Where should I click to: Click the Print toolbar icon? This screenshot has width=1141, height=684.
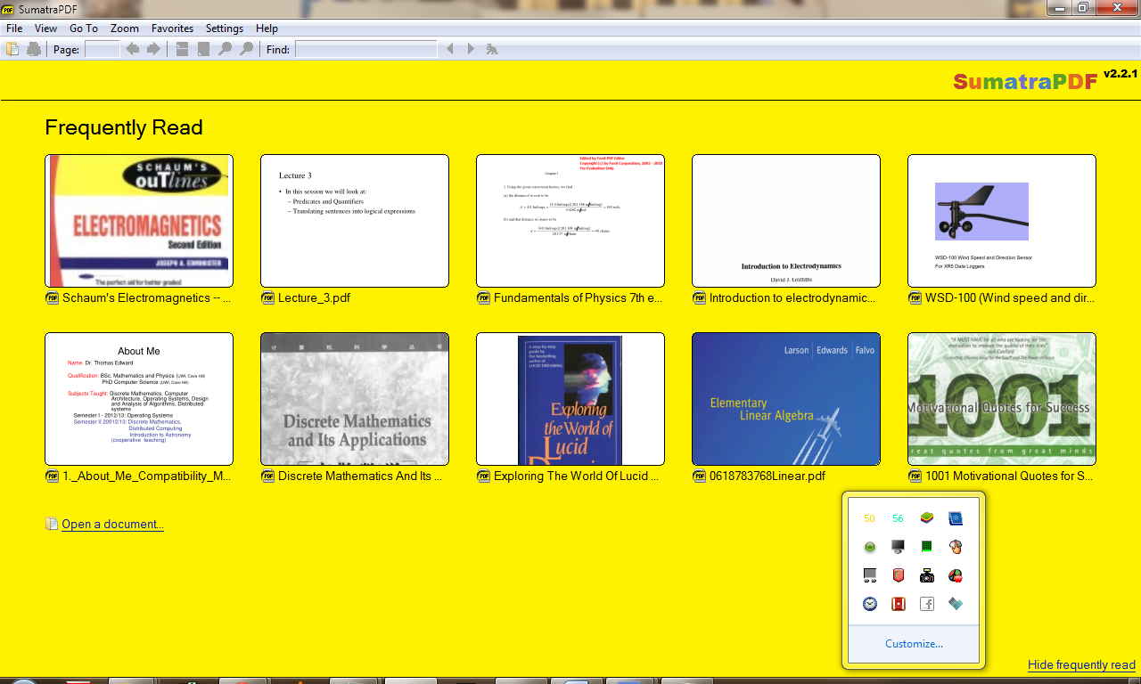click(34, 49)
